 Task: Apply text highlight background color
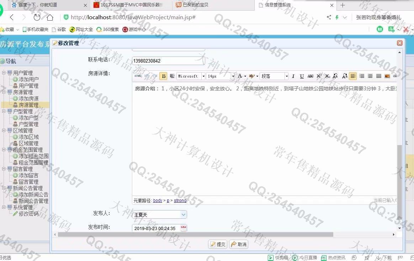251,76
